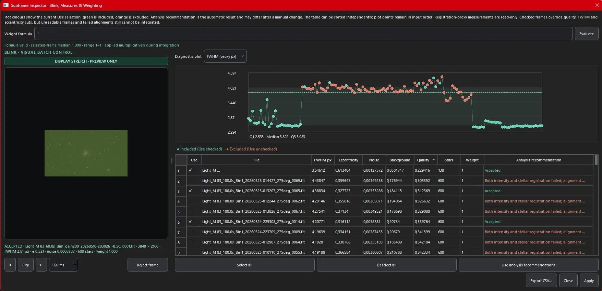The height and width of the screenshot is (291, 602).
Task: Focus the Weight formula input field
Action: [303, 34]
